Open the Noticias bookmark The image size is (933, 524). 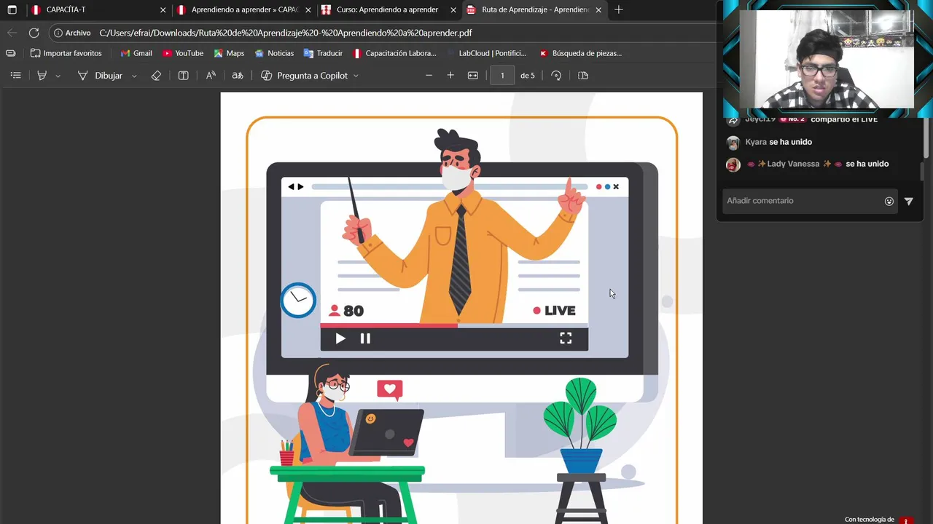click(274, 53)
